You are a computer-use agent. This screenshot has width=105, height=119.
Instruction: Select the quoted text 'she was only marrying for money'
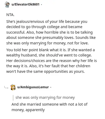point(45,97)
